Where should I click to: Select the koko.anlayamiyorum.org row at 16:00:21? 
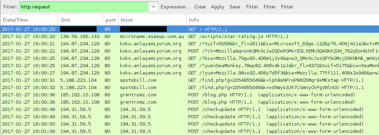pyautogui.click(x=189, y=44)
